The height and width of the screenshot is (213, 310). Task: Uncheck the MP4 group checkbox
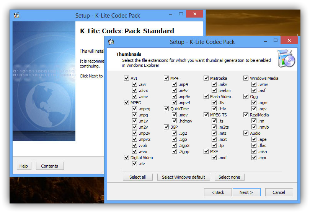click(166, 78)
